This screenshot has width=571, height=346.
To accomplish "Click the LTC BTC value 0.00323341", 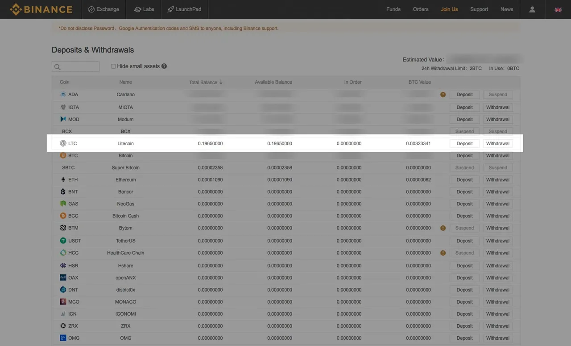I will pyautogui.click(x=418, y=143).
